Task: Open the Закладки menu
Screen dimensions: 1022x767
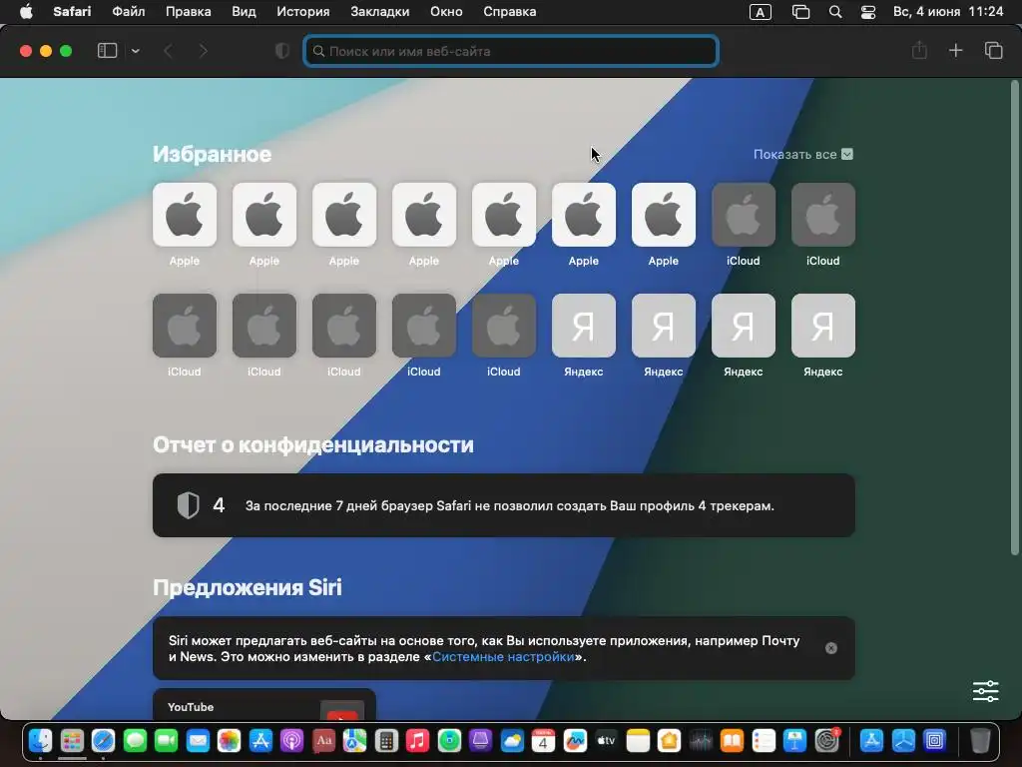Action: point(380,12)
